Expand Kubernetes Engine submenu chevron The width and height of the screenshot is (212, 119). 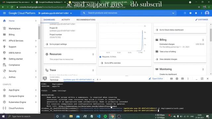click(x=36, y=102)
